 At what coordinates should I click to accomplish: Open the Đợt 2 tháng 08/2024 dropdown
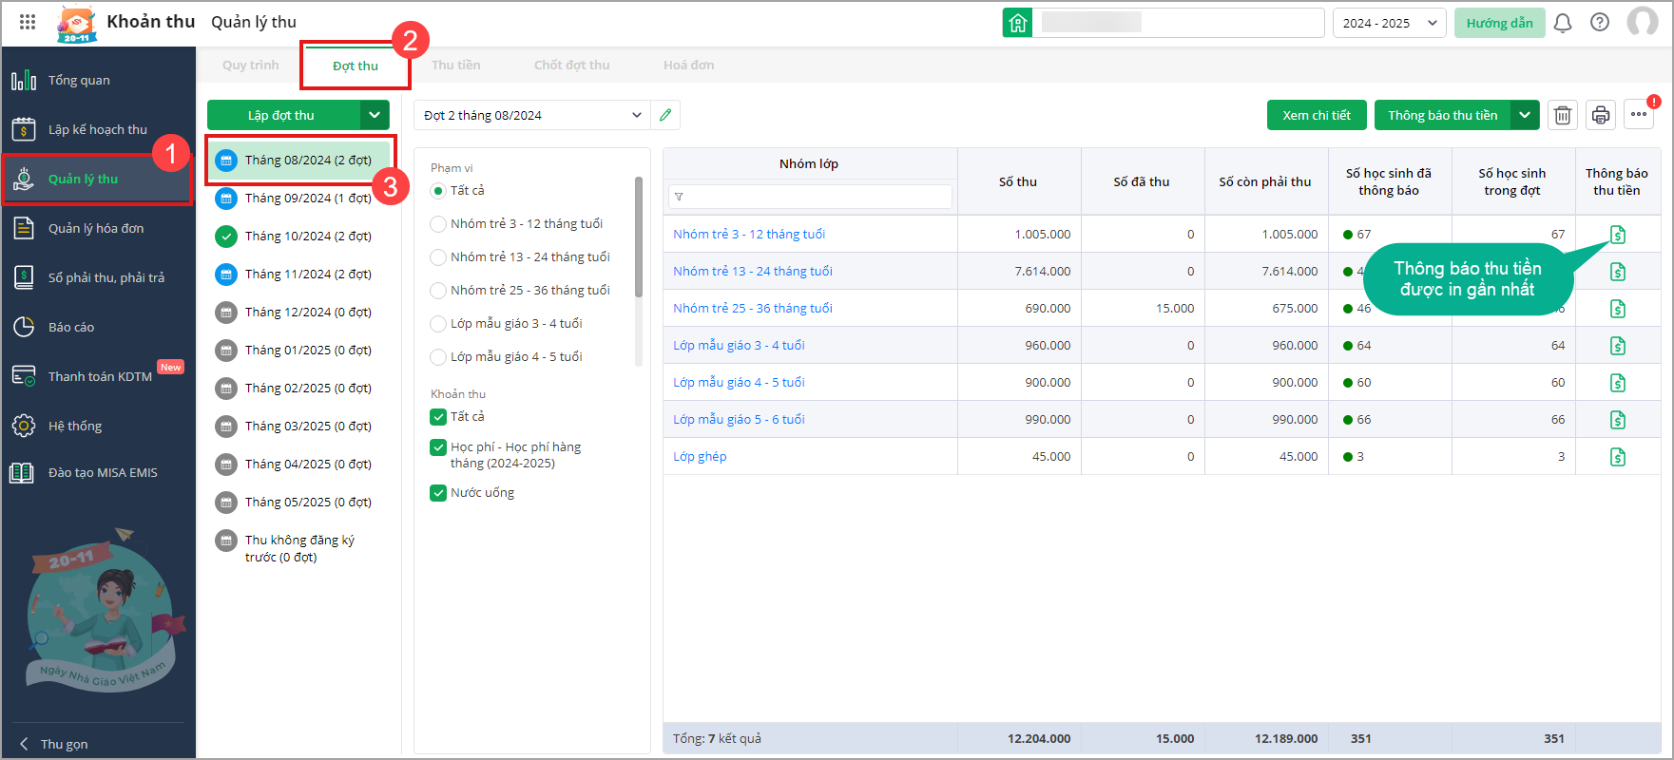pos(532,115)
